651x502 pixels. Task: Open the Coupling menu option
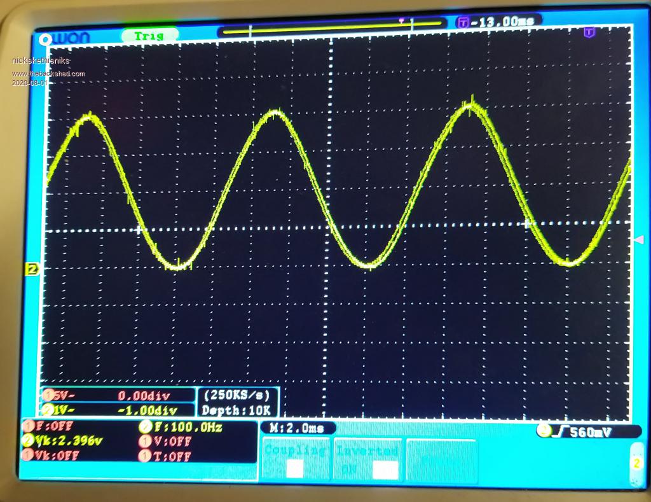coord(295,459)
